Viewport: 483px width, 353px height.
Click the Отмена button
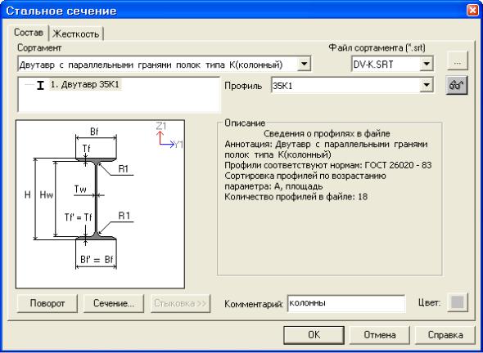click(x=380, y=335)
